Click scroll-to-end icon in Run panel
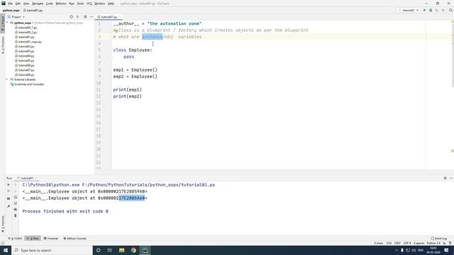 click(x=16, y=203)
